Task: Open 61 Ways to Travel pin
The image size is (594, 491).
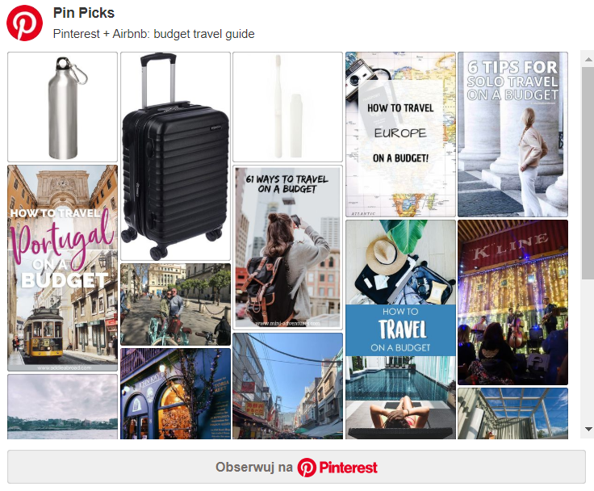Action: (287, 248)
